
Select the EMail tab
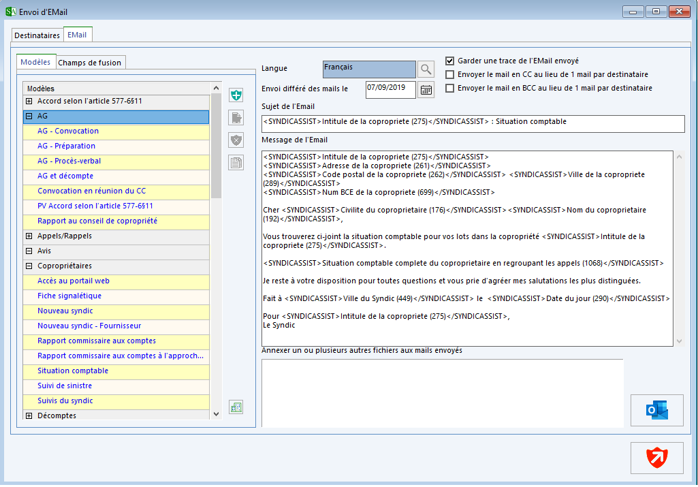[x=78, y=35]
